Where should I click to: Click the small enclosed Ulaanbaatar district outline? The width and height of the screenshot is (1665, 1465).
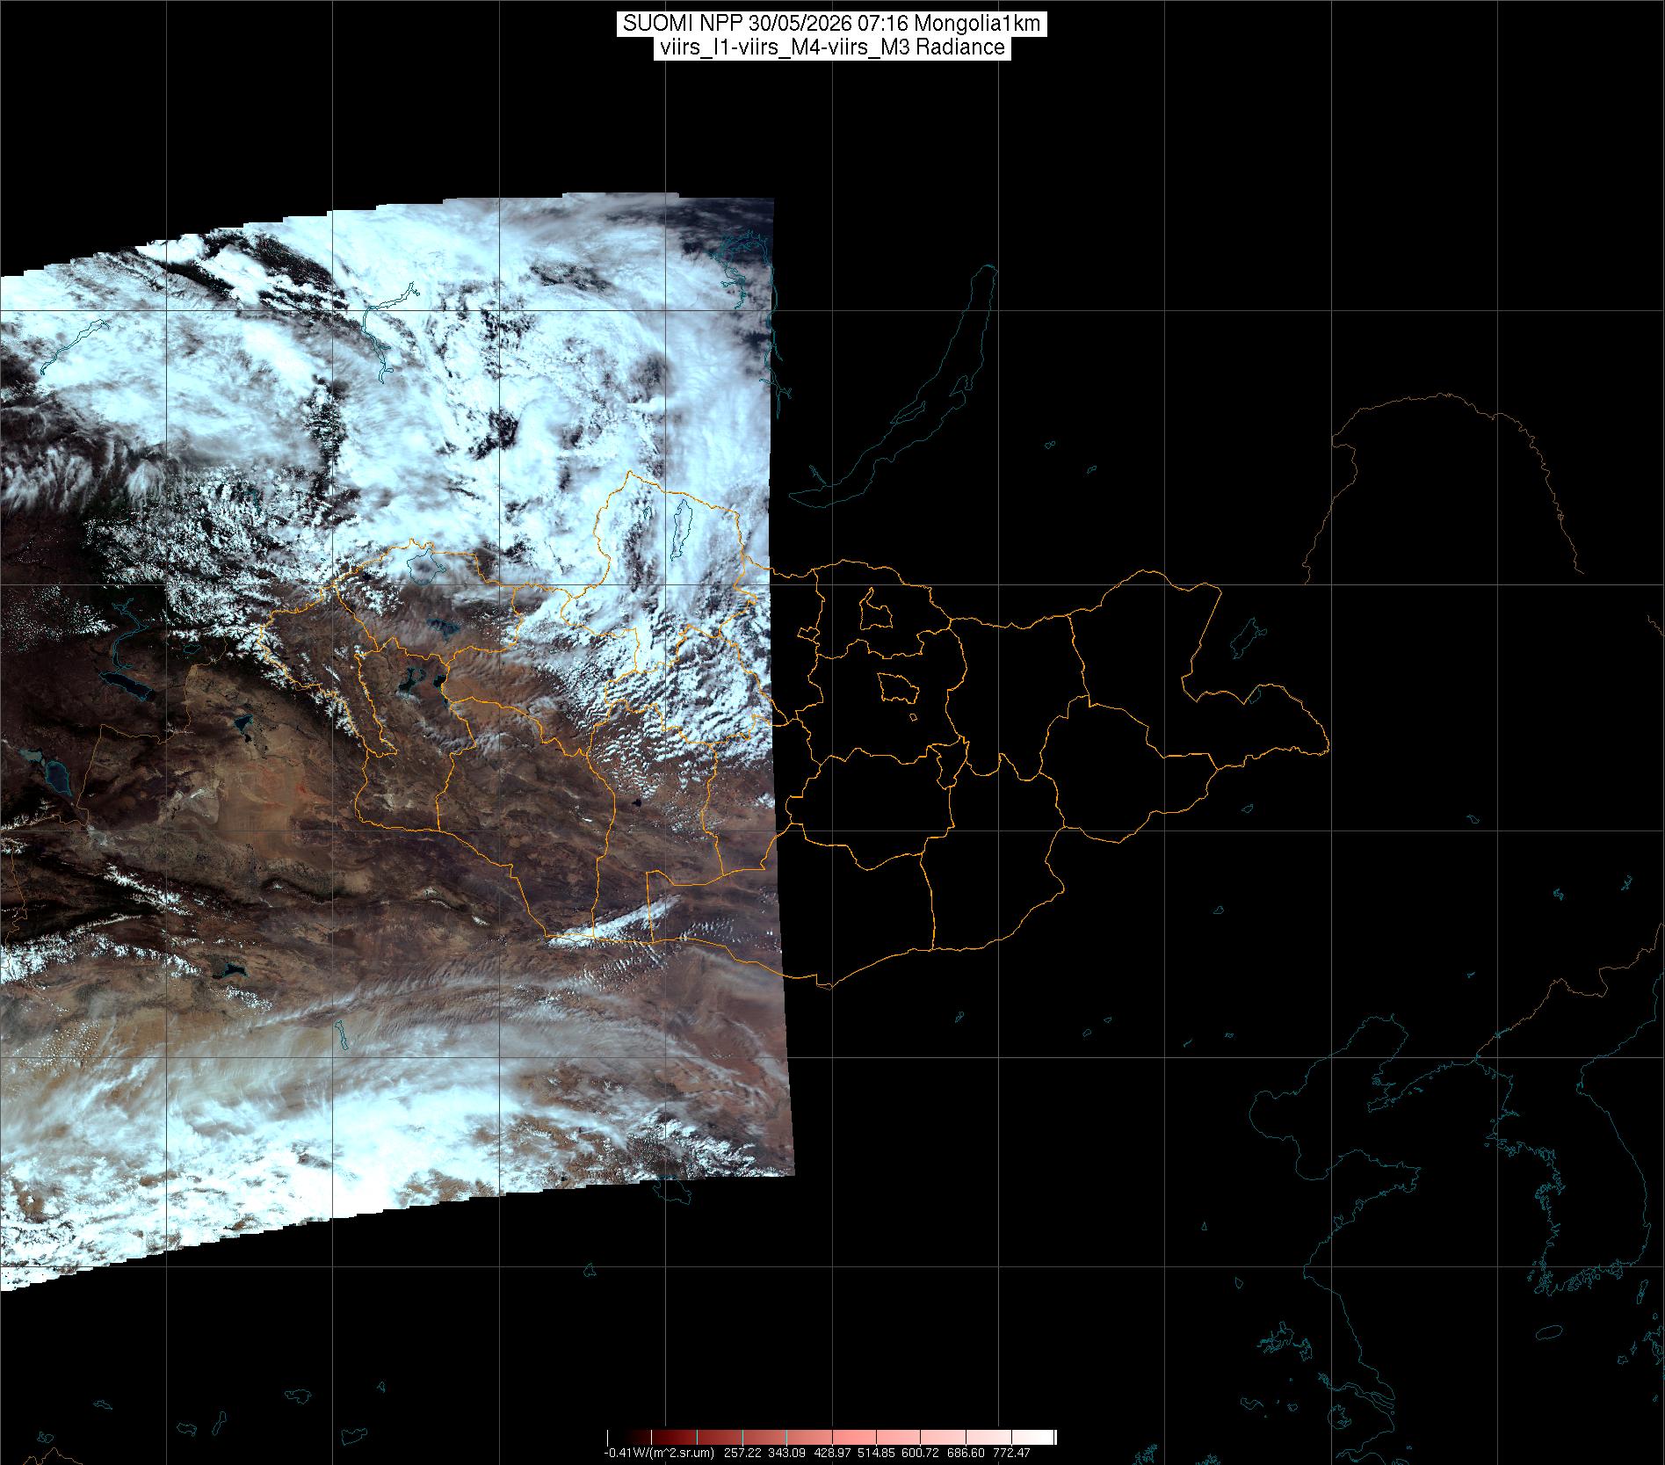(898, 687)
